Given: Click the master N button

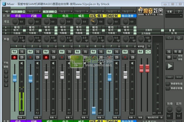Looking at the screenshot, I should [x=149, y=46].
